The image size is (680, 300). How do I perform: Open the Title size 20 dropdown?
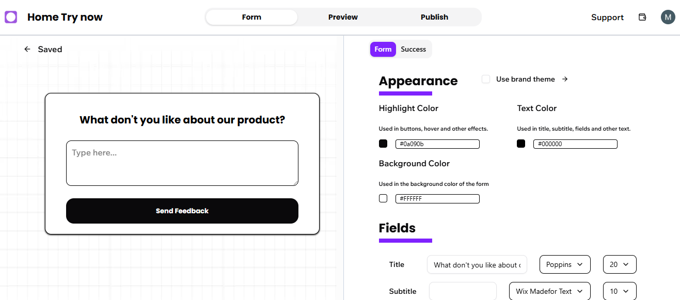click(619, 264)
